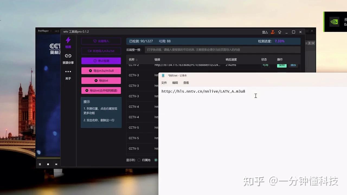The width and height of the screenshot is (347, 195).
Task: Click 导出txt(合并相同频道) button
Action: [x=101, y=90]
